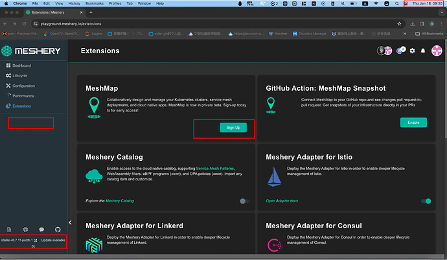The width and height of the screenshot is (447, 260).
Task: Click the MeshMap pin icon
Action: tap(94, 108)
